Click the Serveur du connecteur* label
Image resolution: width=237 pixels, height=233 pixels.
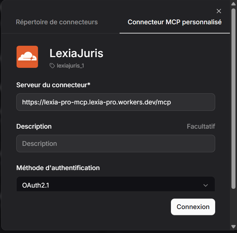coord(53,85)
